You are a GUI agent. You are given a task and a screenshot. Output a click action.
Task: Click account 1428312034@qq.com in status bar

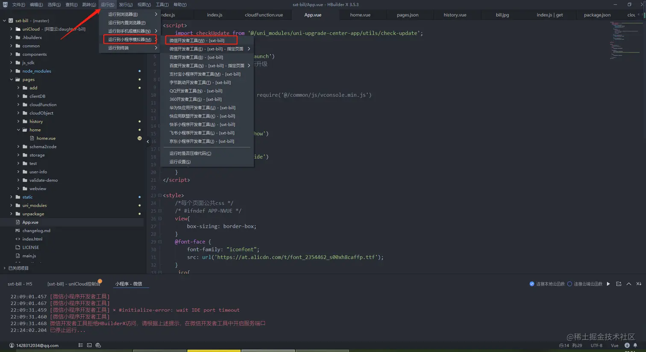(38, 346)
